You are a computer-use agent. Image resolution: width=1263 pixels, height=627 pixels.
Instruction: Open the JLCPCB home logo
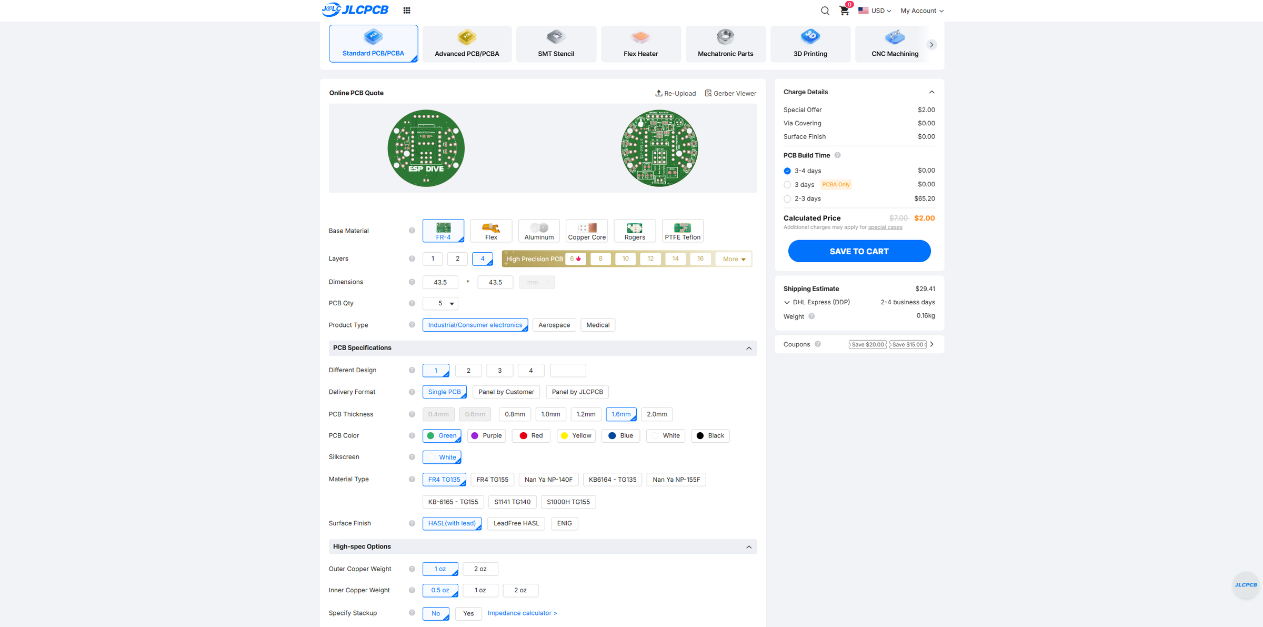(355, 10)
